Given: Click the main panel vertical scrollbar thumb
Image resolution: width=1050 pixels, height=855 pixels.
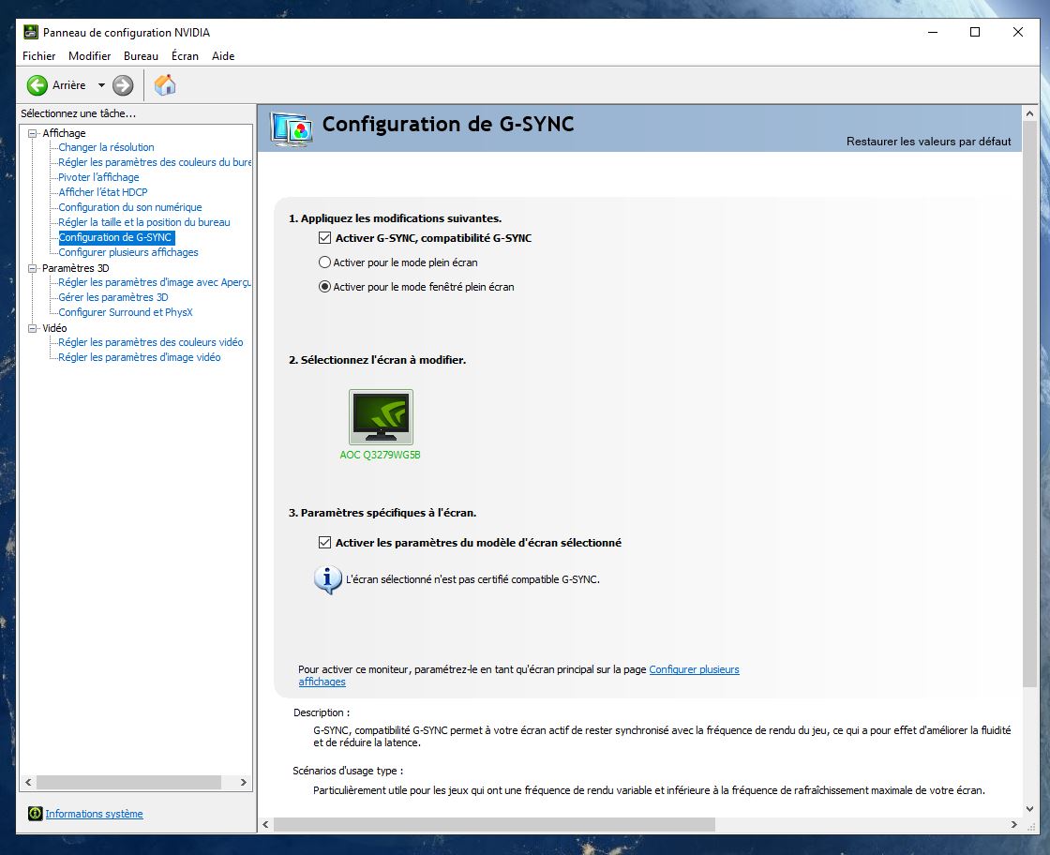Looking at the screenshot, I should pos(1029,404).
